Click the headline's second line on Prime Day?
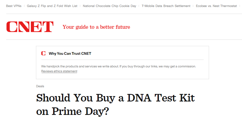This screenshot has width=242, height=120. [72, 111]
